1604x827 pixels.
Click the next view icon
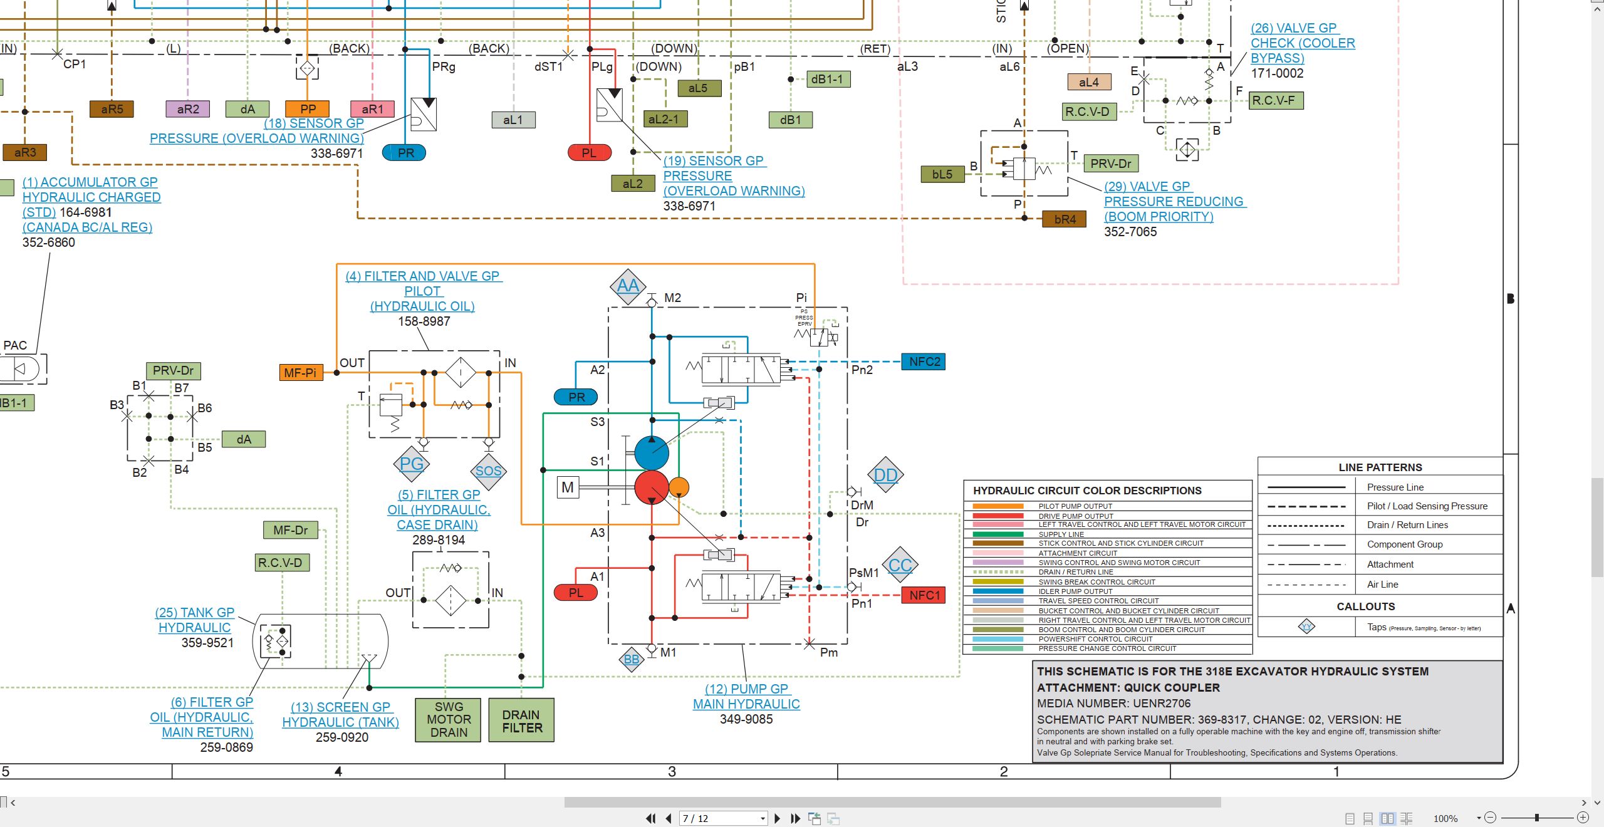click(833, 818)
